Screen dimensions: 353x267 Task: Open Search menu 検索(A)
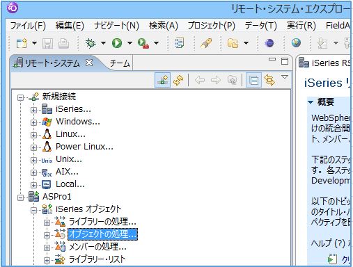pyautogui.click(x=164, y=26)
